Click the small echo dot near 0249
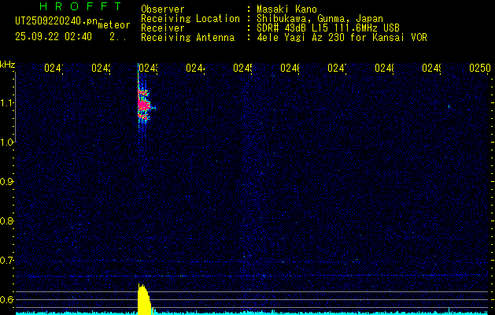This screenshot has height=315, width=495. tap(449, 106)
